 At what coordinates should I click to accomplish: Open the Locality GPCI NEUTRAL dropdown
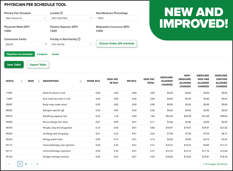coord(72,18)
